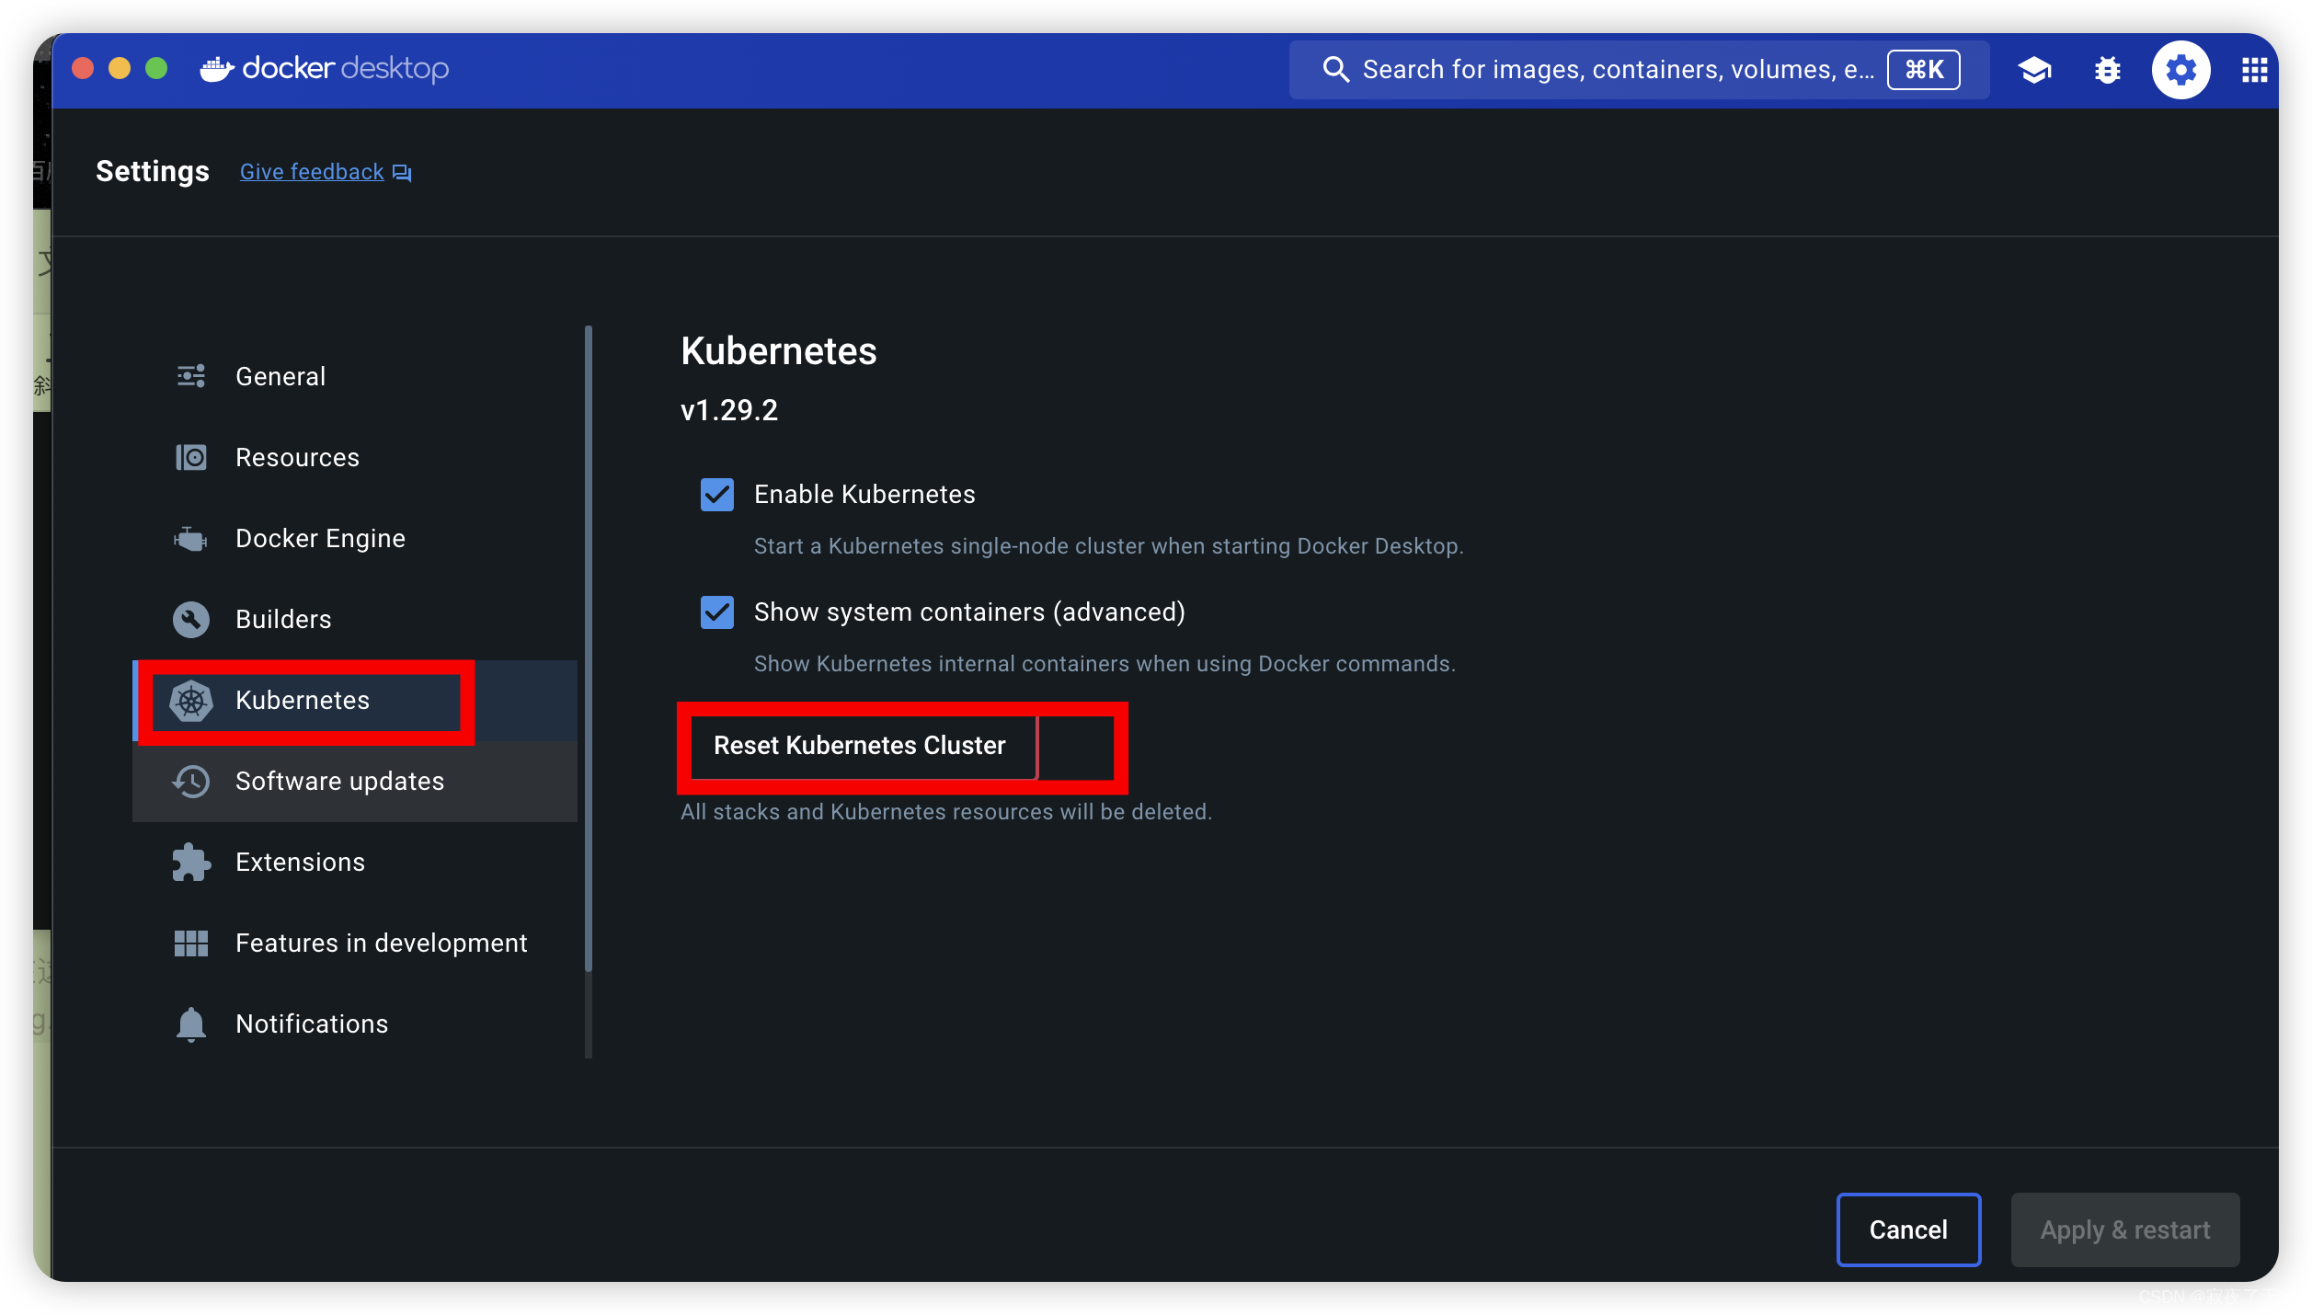Click the General sliders icon
The image size is (2312, 1315).
point(191,376)
